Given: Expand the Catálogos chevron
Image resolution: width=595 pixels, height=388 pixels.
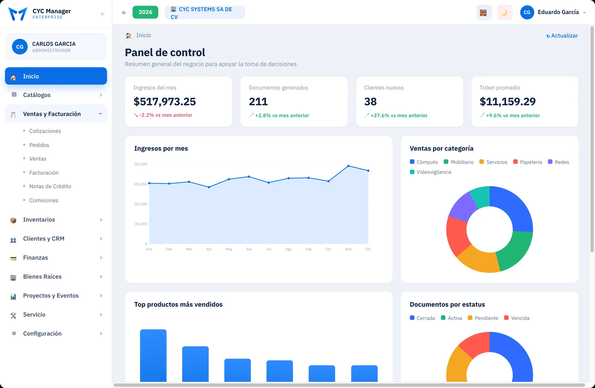Looking at the screenshot, I should pyautogui.click(x=101, y=95).
